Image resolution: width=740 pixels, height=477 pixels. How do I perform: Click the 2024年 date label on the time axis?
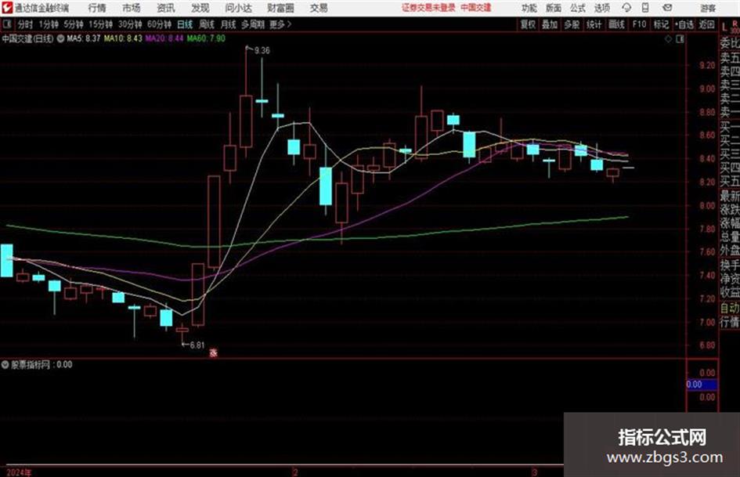coord(19,472)
